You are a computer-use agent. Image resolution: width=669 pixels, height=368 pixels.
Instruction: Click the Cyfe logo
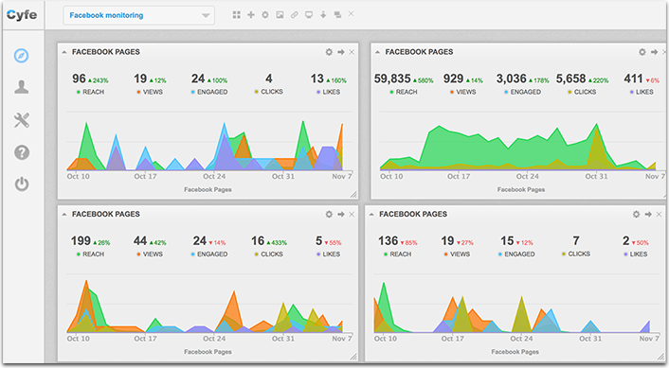click(22, 15)
